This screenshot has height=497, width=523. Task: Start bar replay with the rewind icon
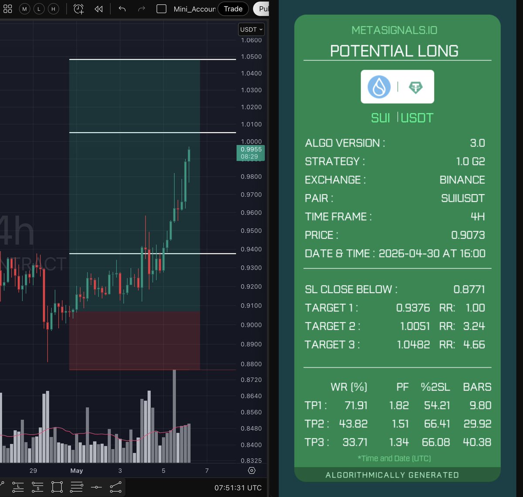point(98,9)
